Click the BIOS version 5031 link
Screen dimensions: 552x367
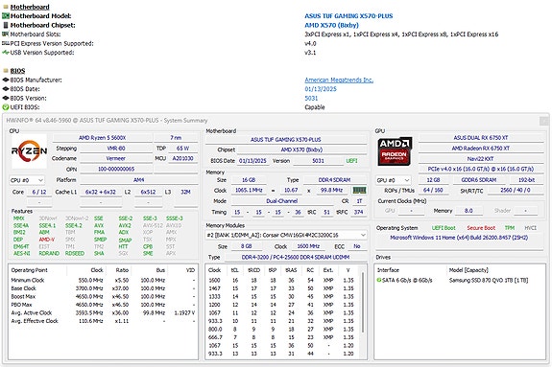pos(311,98)
